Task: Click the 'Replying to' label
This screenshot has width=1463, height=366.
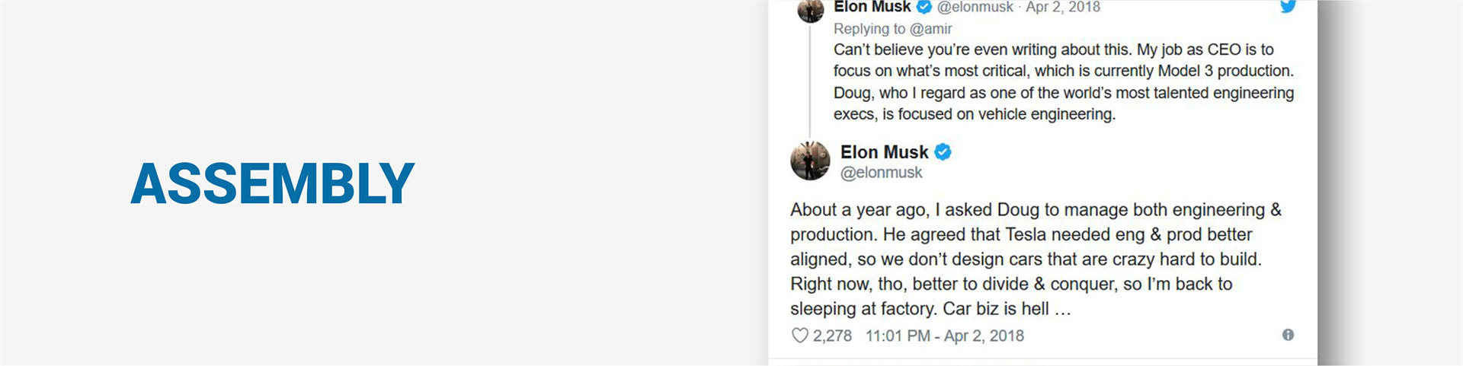Action: (x=869, y=29)
